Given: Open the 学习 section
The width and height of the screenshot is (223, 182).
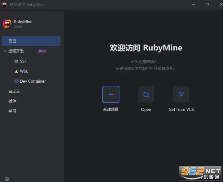Looking at the screenshot, I should (x=12, y=111).
